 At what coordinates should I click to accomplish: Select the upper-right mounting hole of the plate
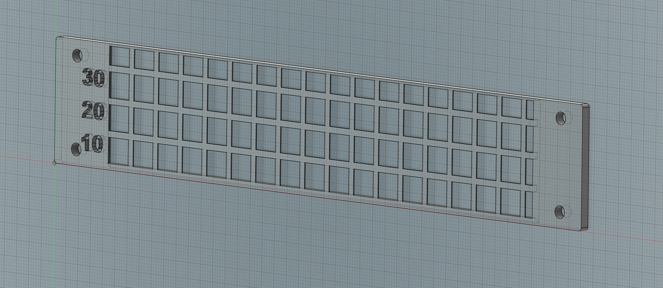(x=561, y=118)
